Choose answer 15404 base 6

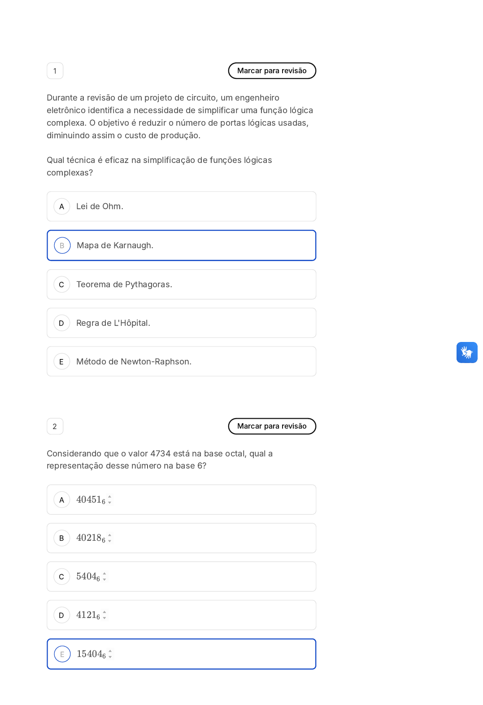pyautogui.click(x=181, y=654)
